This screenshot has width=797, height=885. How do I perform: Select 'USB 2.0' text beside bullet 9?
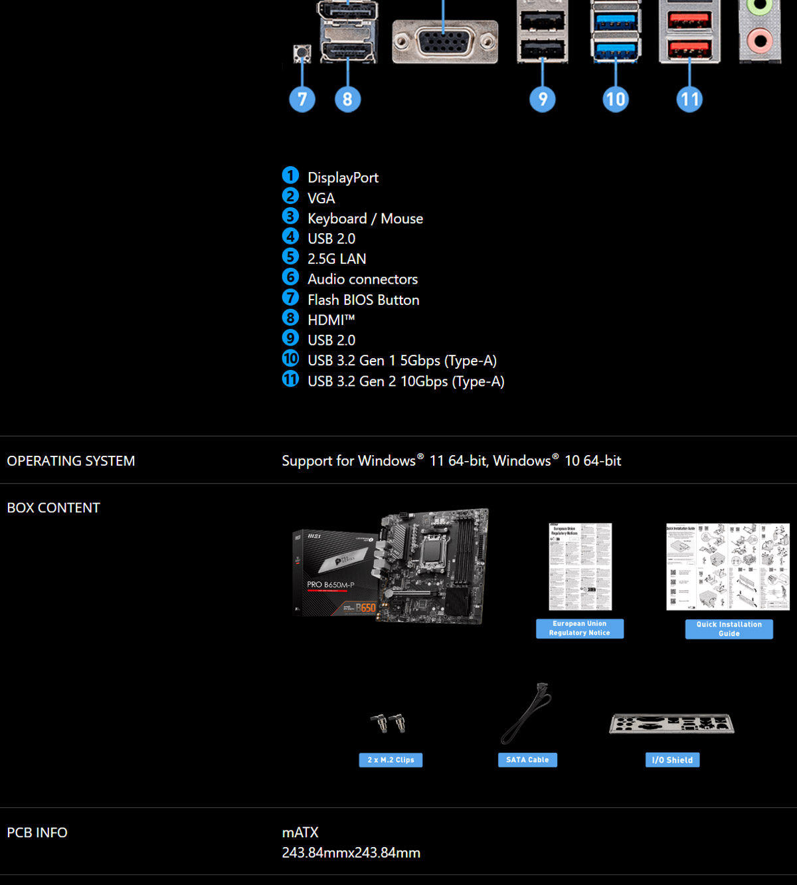(x=331, y=340)
